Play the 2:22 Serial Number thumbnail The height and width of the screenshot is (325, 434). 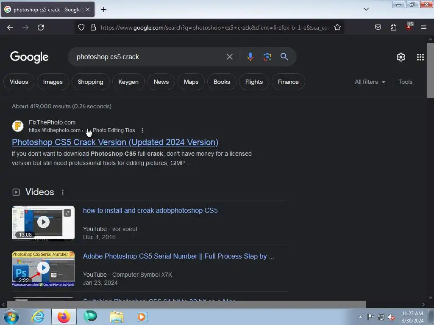pyautogui.click(x=43, y=268)
